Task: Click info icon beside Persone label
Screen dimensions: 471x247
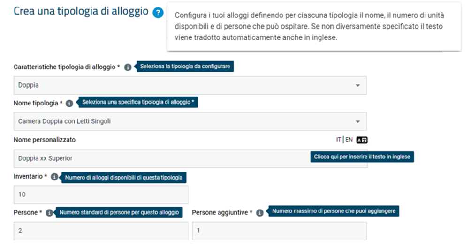Action: 49,213
